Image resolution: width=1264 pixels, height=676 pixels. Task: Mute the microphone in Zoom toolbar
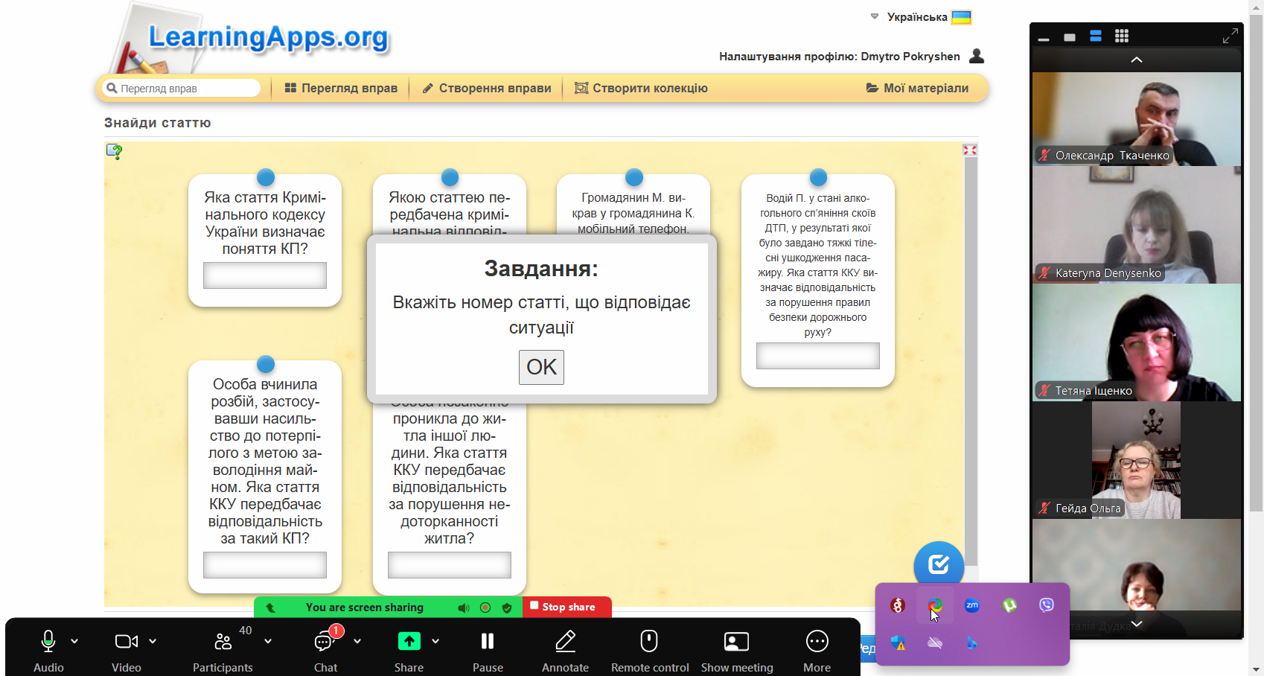[48, 642]
